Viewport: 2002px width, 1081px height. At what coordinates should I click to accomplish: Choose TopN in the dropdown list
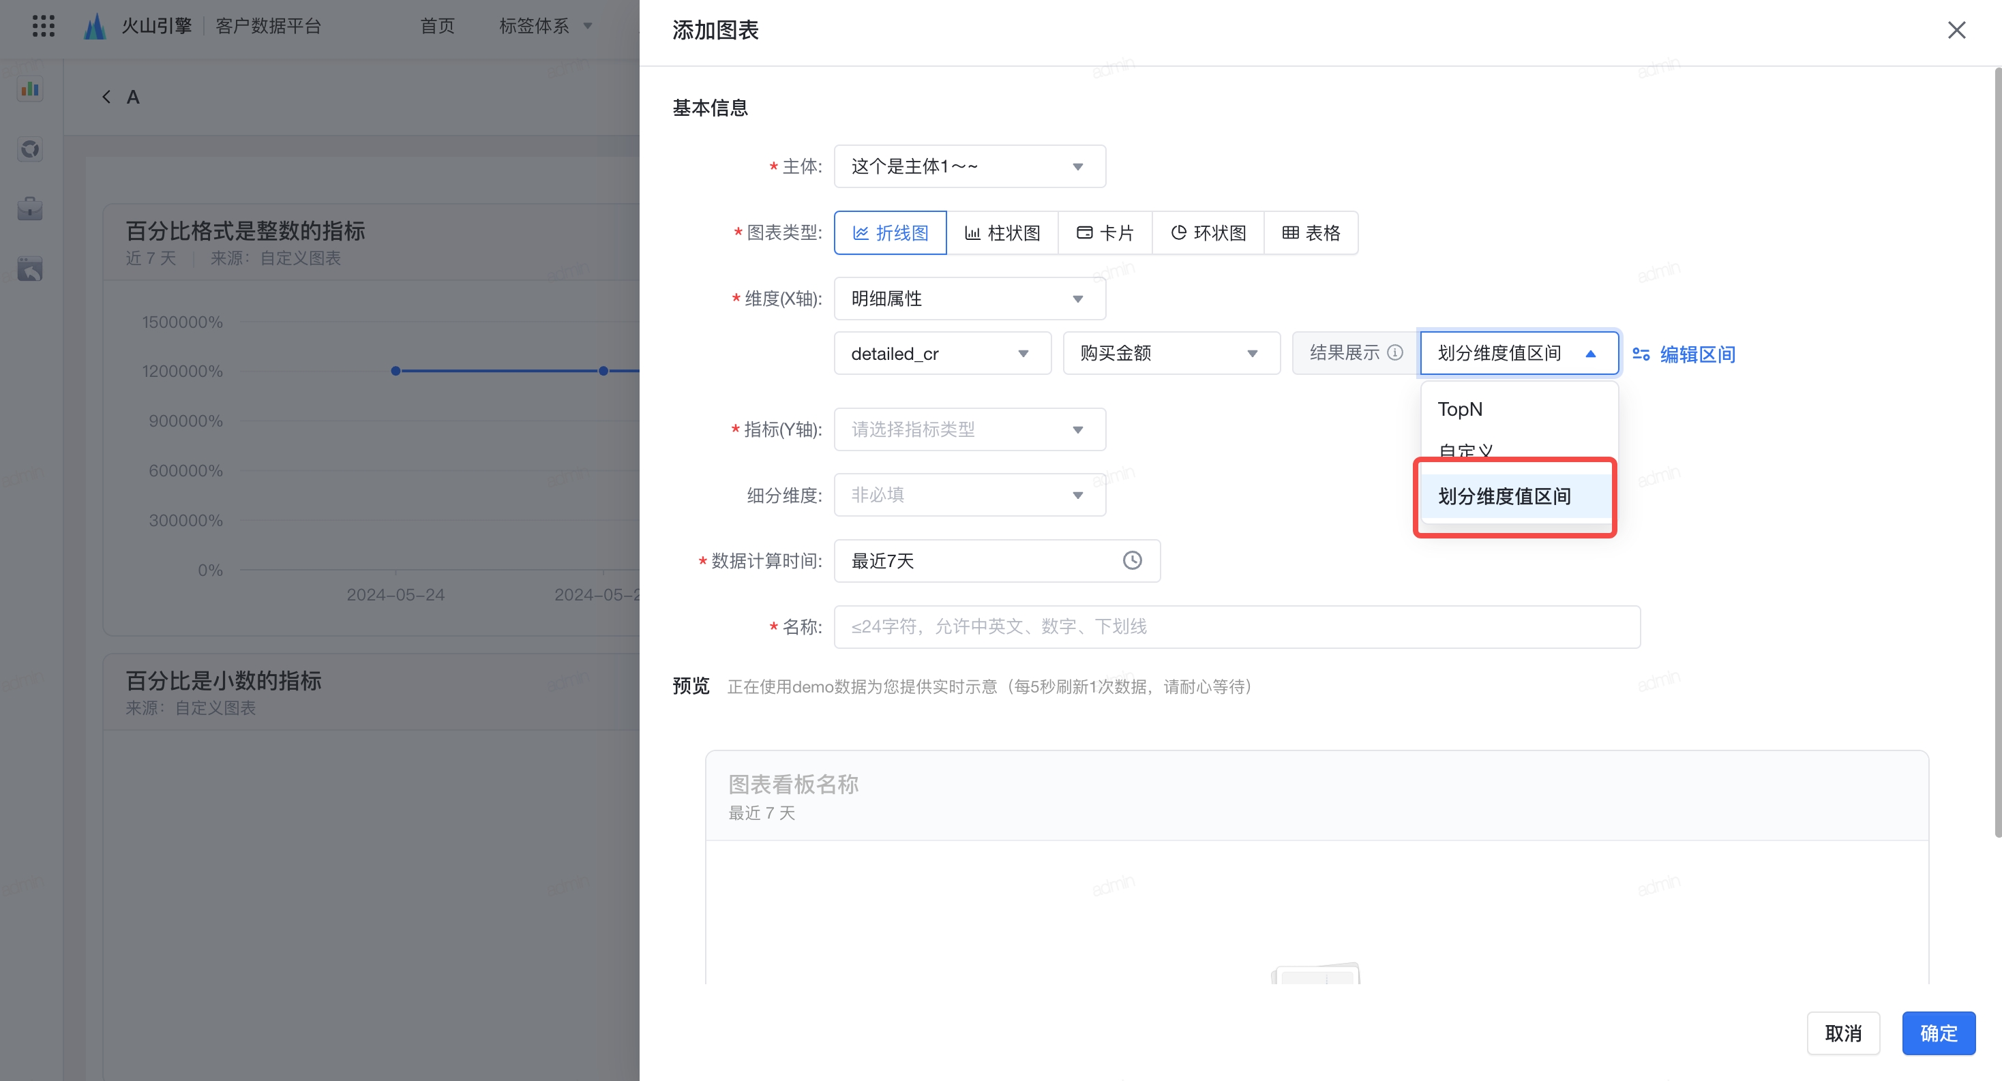[1519, 409]
